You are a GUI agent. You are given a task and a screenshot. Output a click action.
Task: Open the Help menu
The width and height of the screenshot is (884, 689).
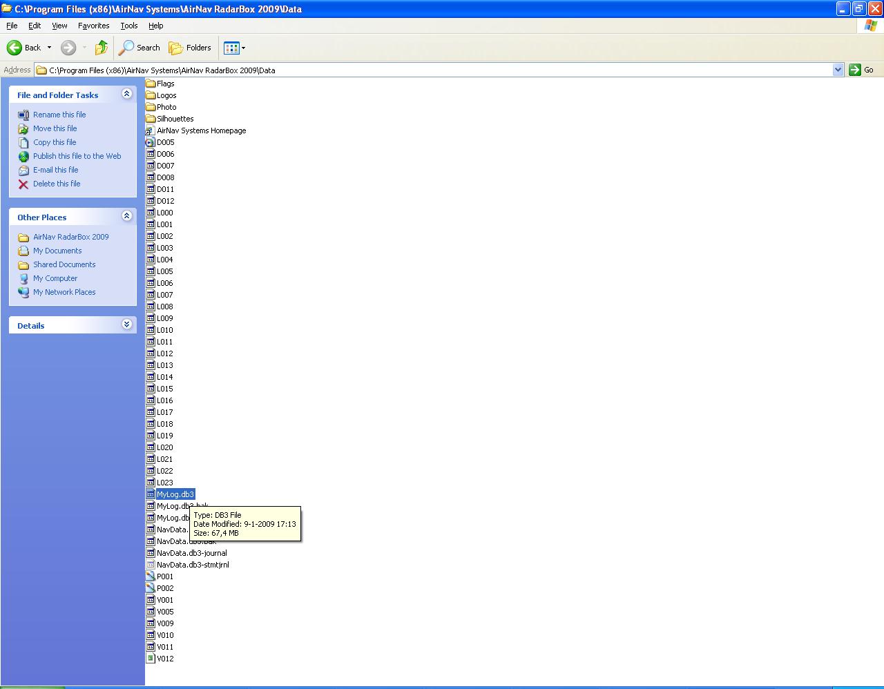(x=156, y=26)
